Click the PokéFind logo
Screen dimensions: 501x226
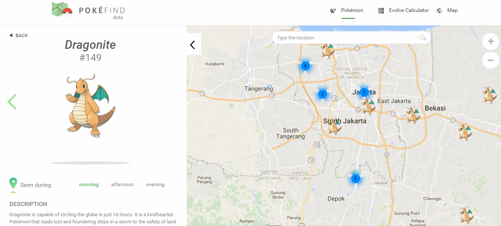pos(88,10)
